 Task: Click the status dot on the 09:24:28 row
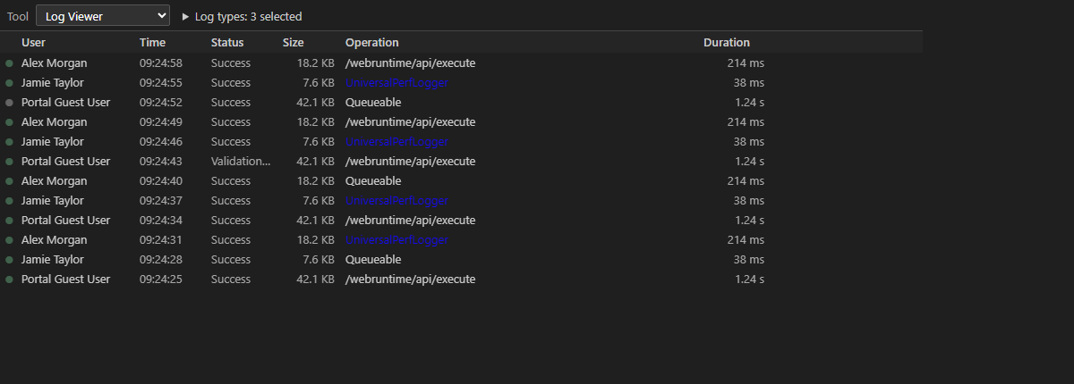10,260
